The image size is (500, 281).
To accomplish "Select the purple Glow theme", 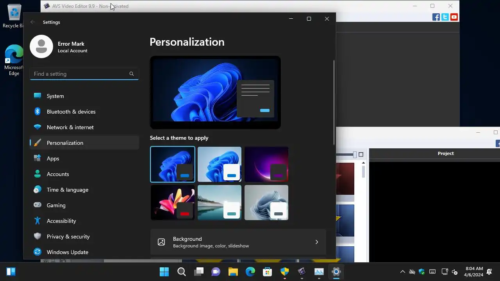I will pos(266,164).
